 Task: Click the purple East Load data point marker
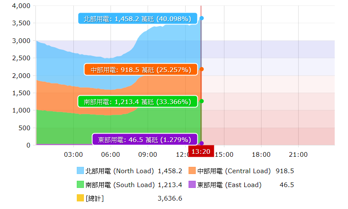pyautogui.click(x=202, y=143)
